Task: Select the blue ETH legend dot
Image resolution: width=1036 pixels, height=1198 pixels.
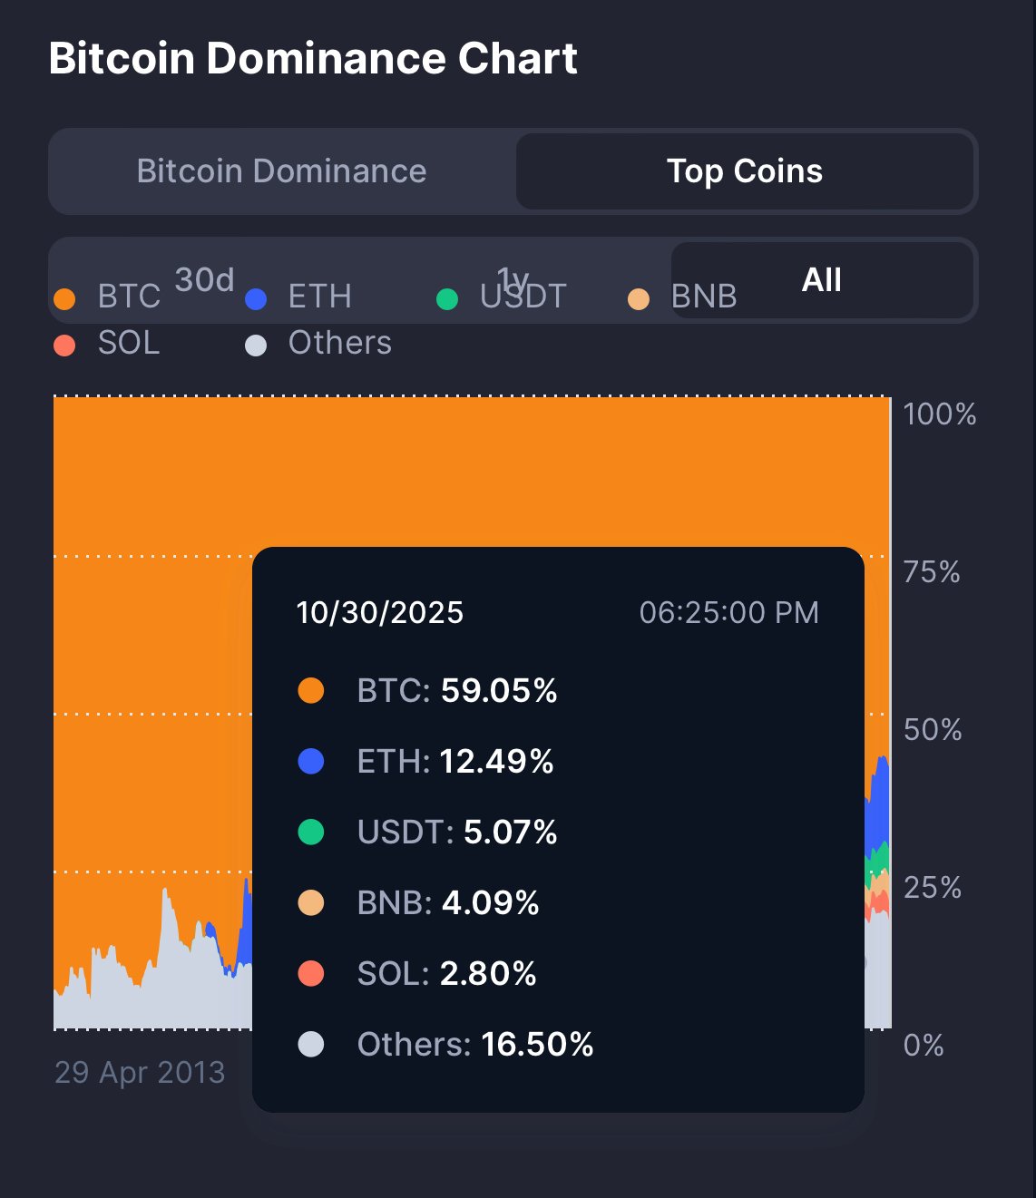Action: point(256,297)
